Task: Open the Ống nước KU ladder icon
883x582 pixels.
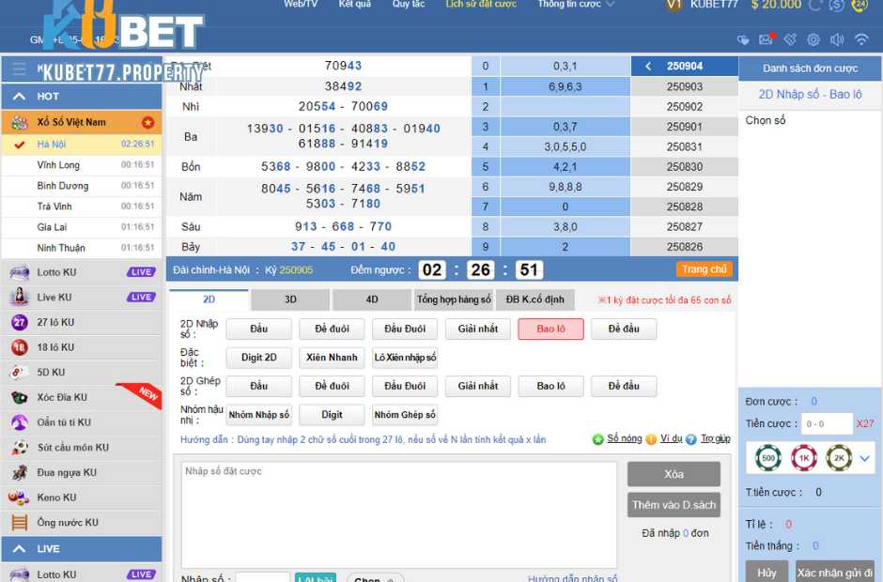Action: coord(19,522)
